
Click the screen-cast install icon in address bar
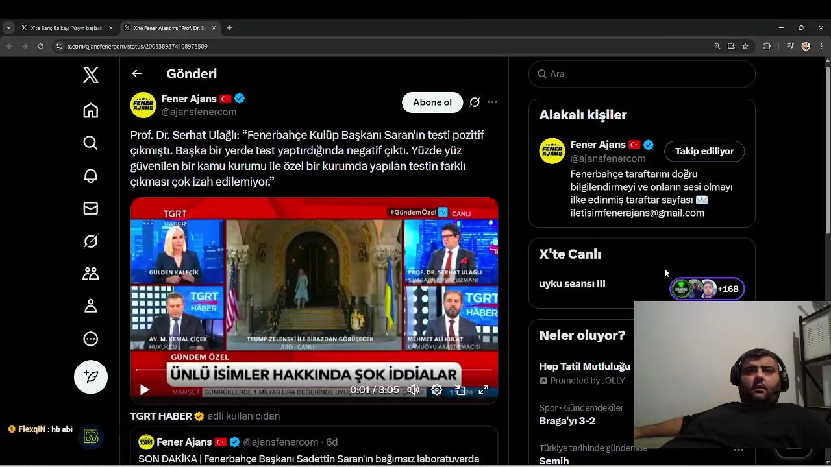[x=731, y=46]
